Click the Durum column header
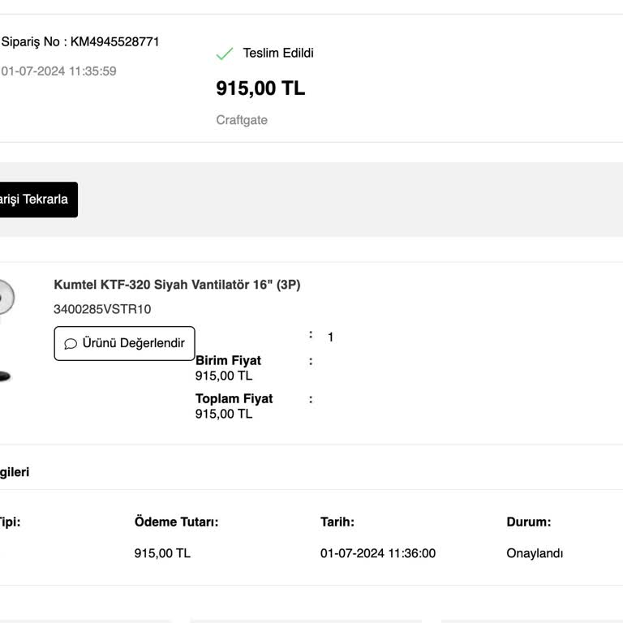The image size is (623, 623). click(x=529, y=522)
